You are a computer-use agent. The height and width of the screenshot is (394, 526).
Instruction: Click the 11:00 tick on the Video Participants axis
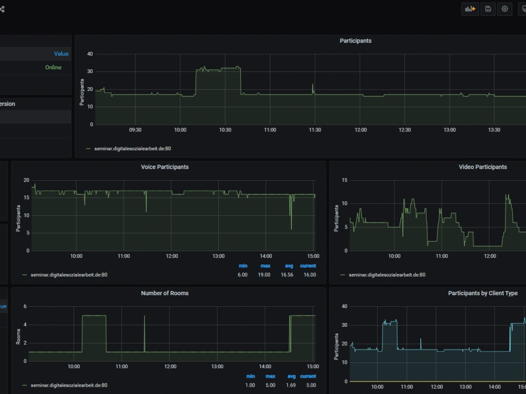click(x=442, y=256)
